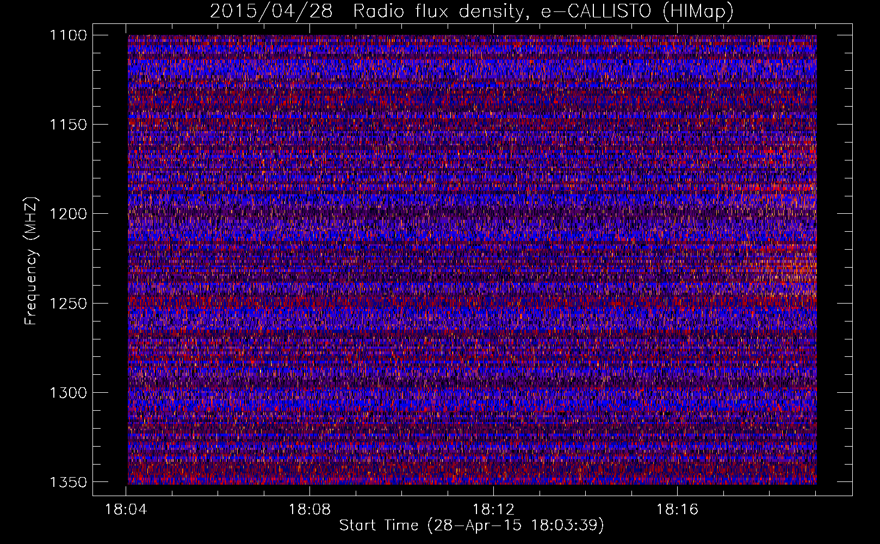The width and height of the screenshot is (880, 544).
Task: Click the 18:12 time tick label
Action: coord(493,510)
